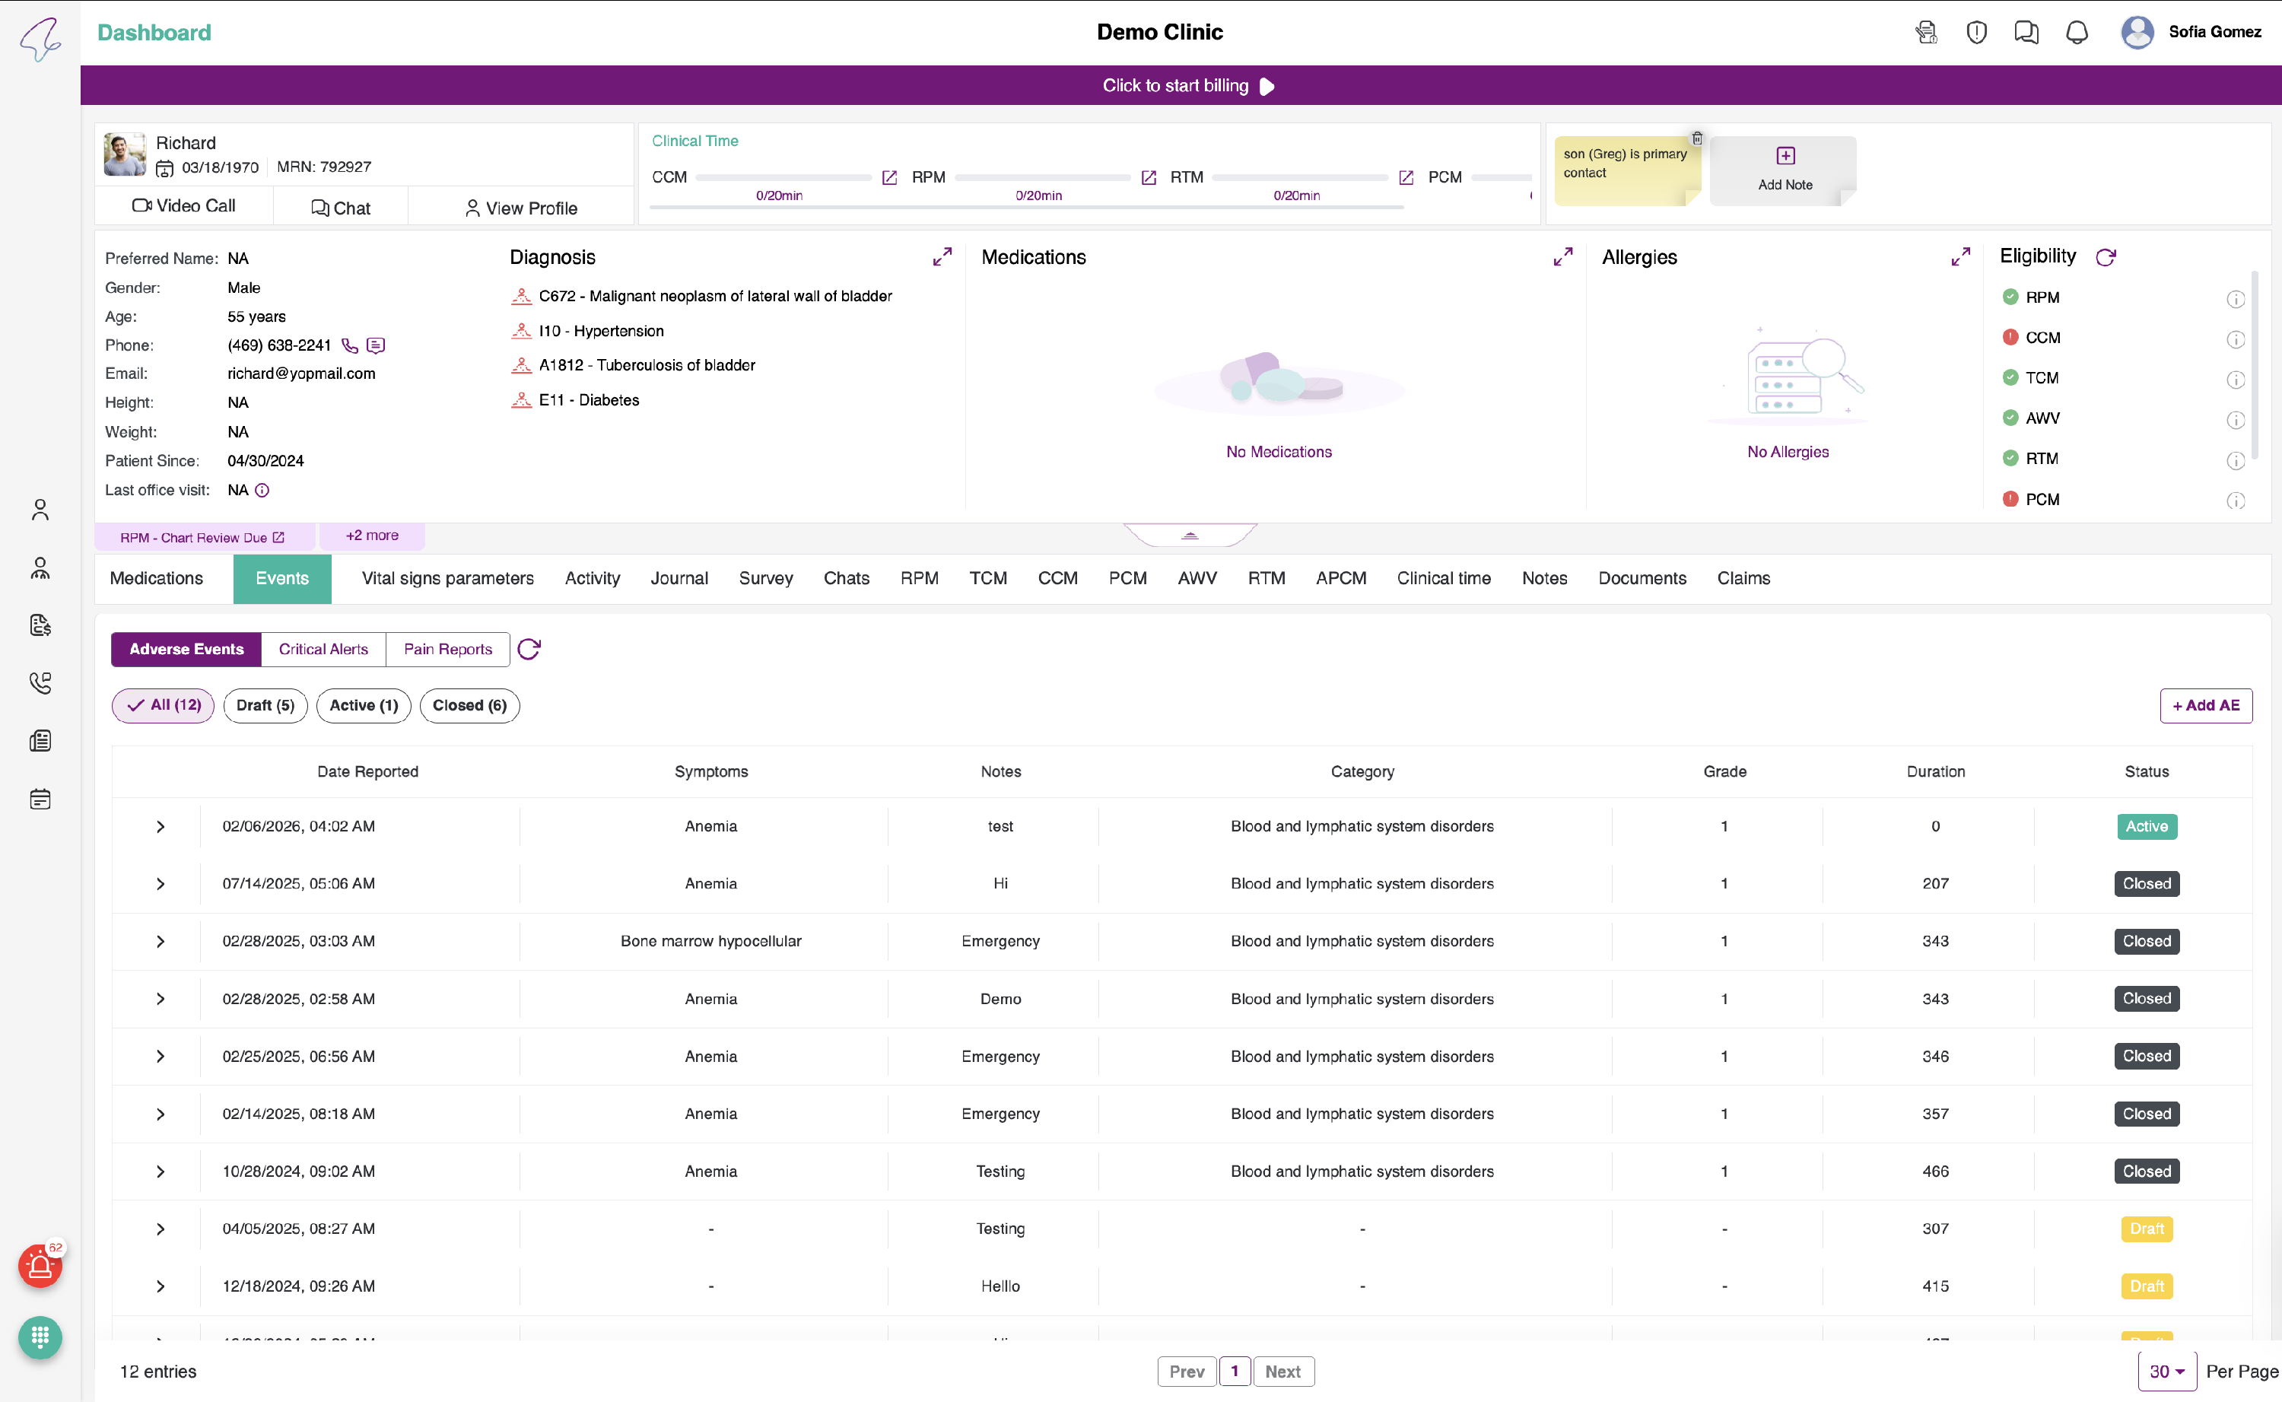Screen dimensions: 2282x1402
Task: Filter events by Closed (6)
Action: coord(469,706)
